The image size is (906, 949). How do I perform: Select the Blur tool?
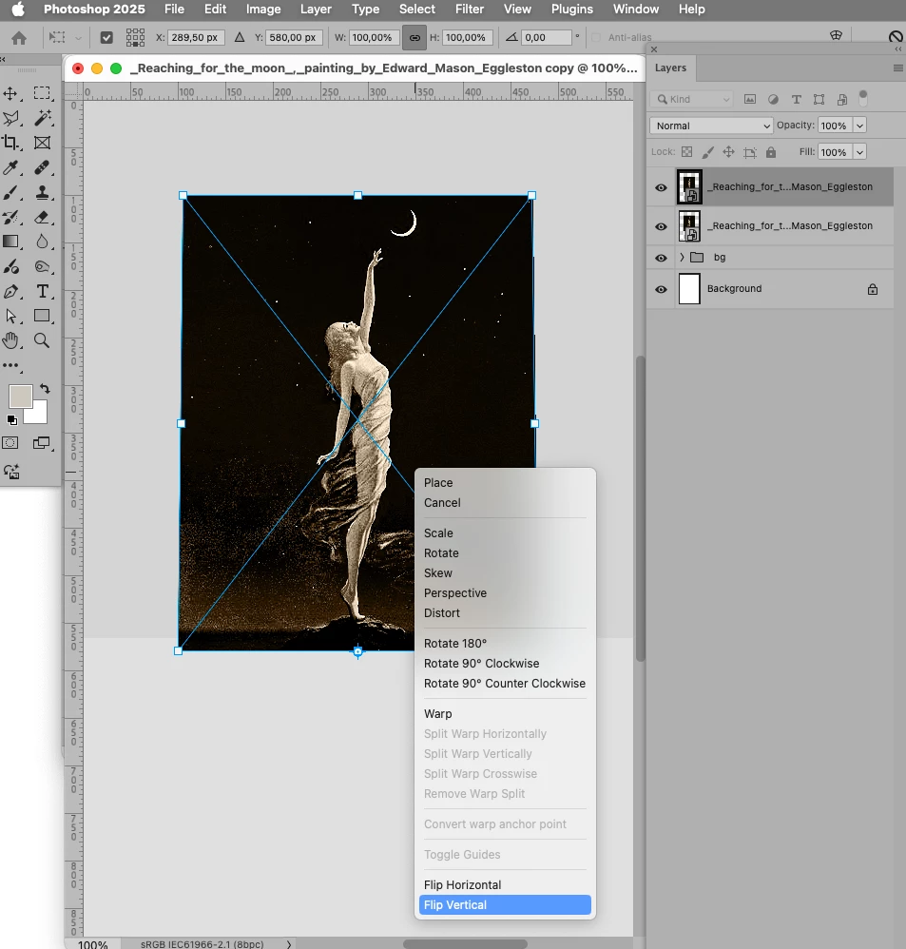click(42, 242)
